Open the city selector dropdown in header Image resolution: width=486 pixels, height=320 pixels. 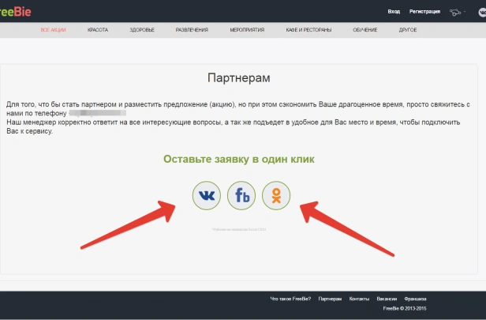tap(457, 13)
